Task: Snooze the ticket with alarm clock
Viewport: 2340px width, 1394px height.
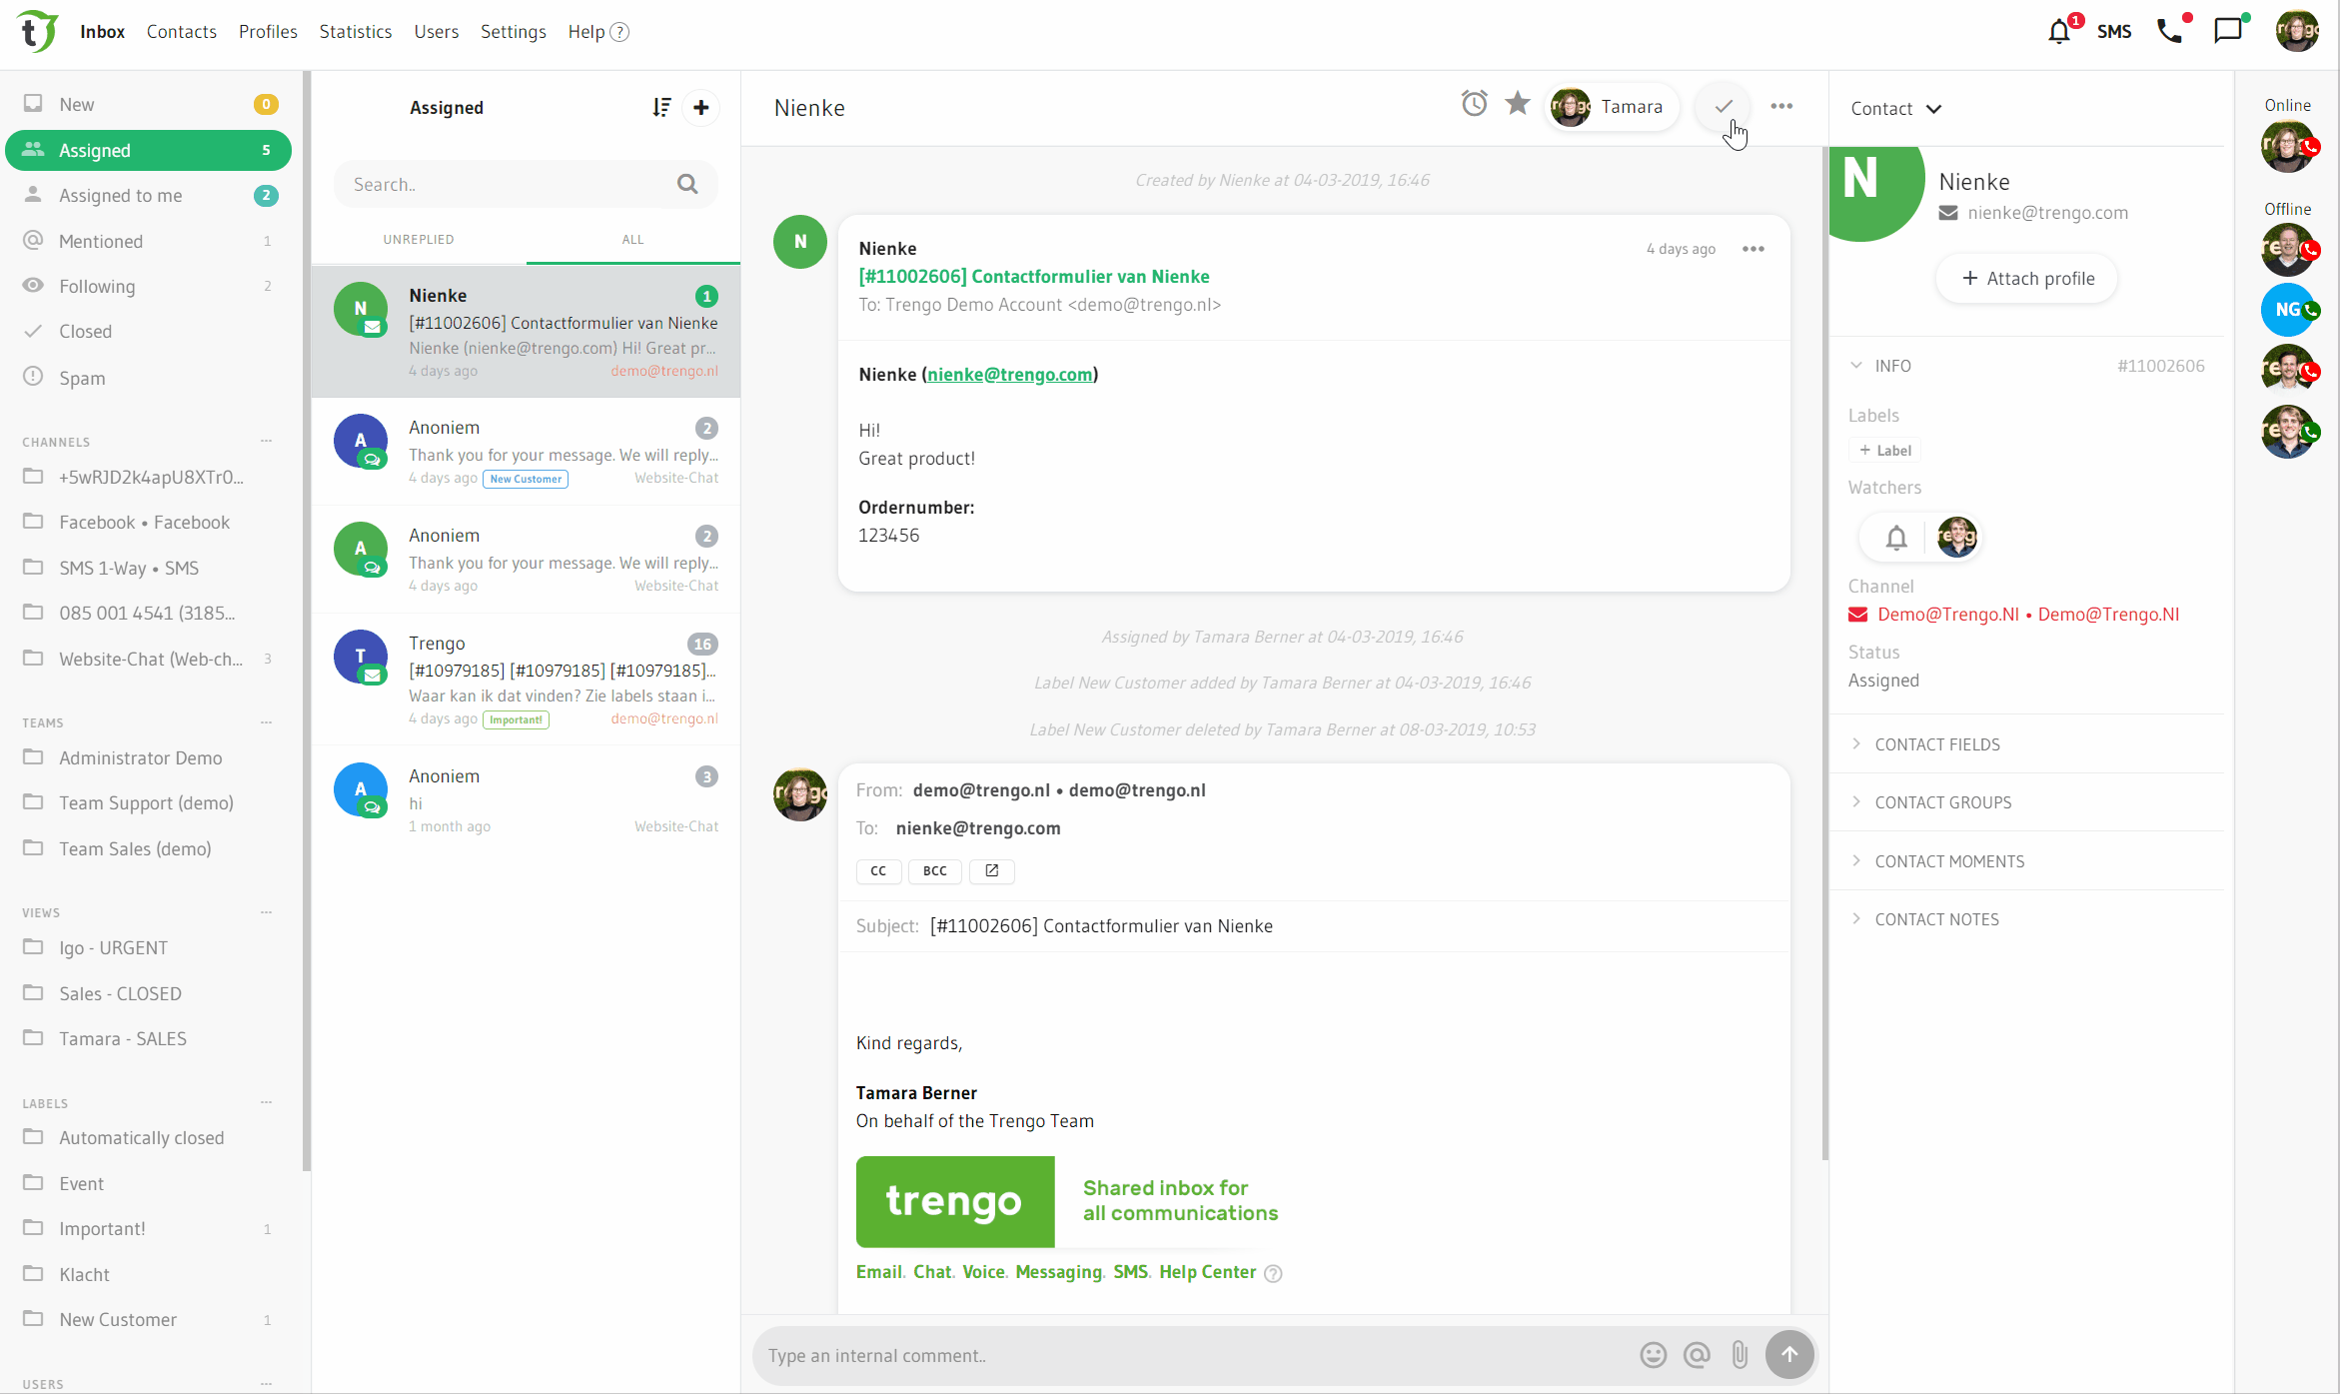Action: tap(1475, 104)
